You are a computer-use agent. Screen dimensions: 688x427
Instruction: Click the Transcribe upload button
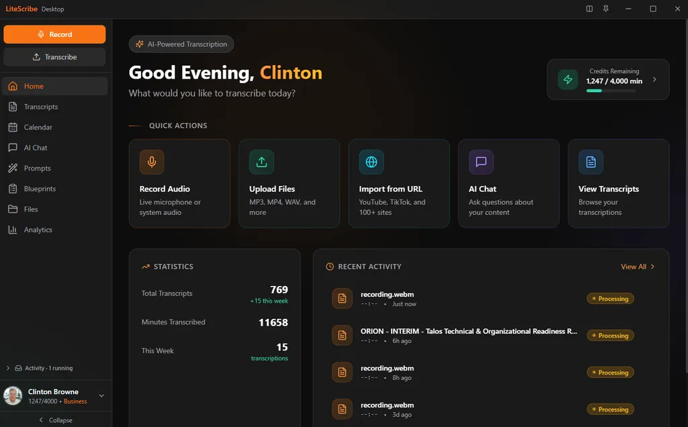click(x=54, y=57)
